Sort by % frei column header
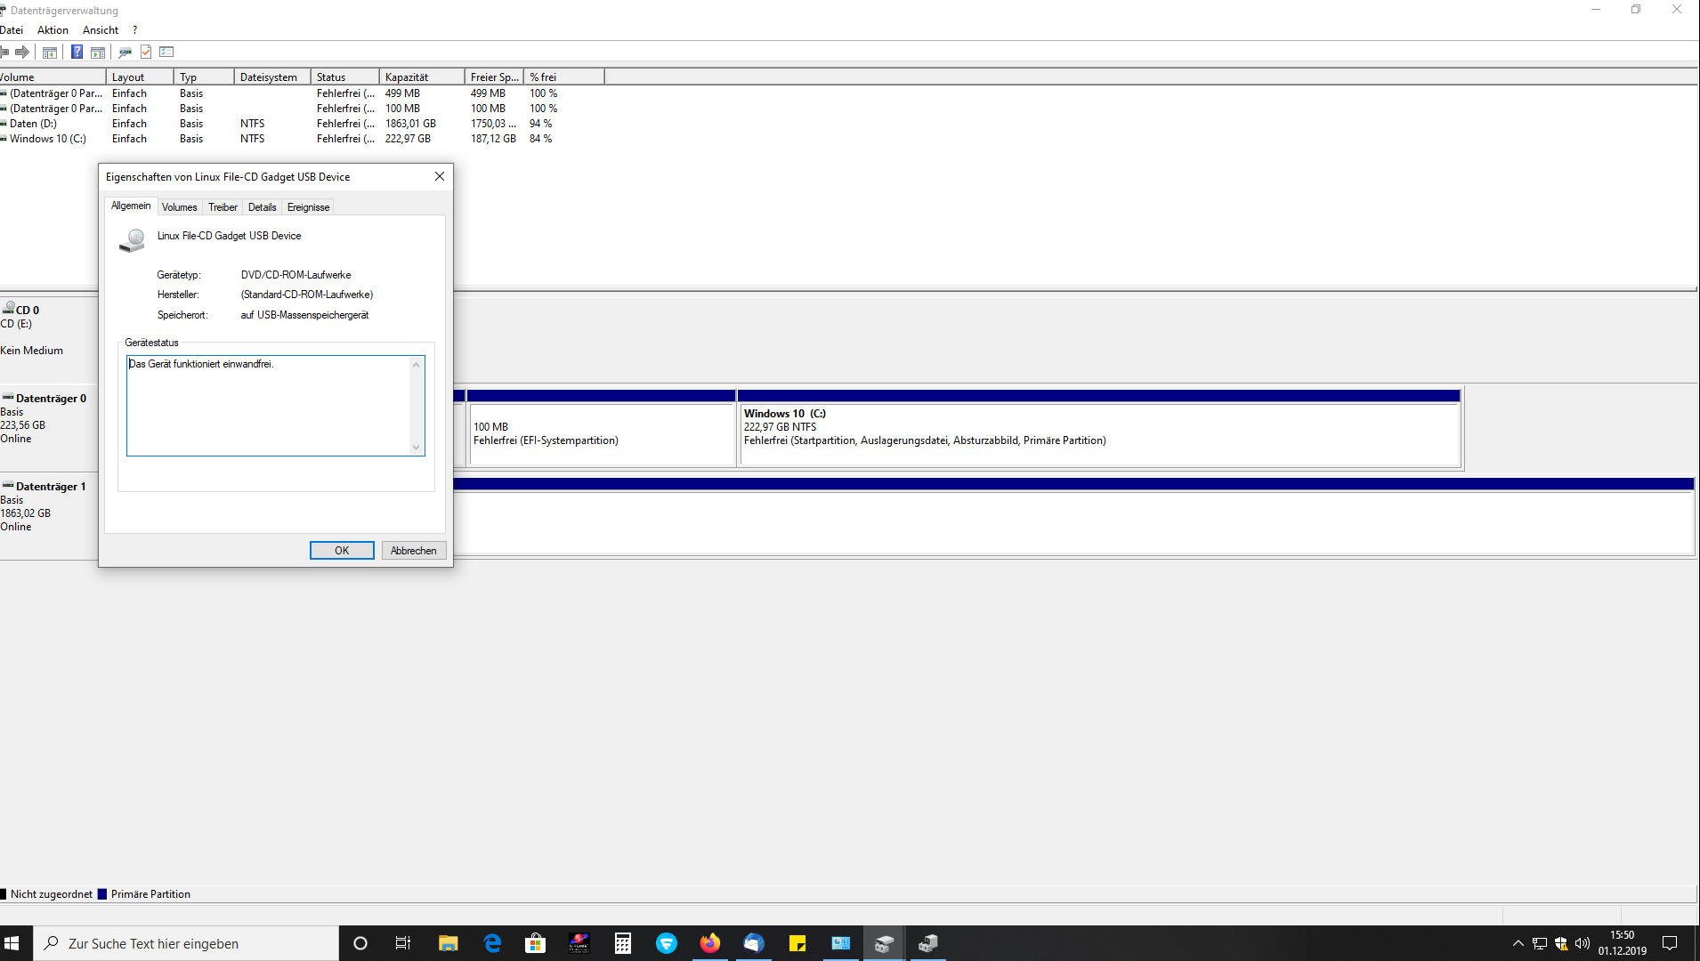The width and height of the screenshot is (1700, 961). pyautogui.click(x=564, y=77)
